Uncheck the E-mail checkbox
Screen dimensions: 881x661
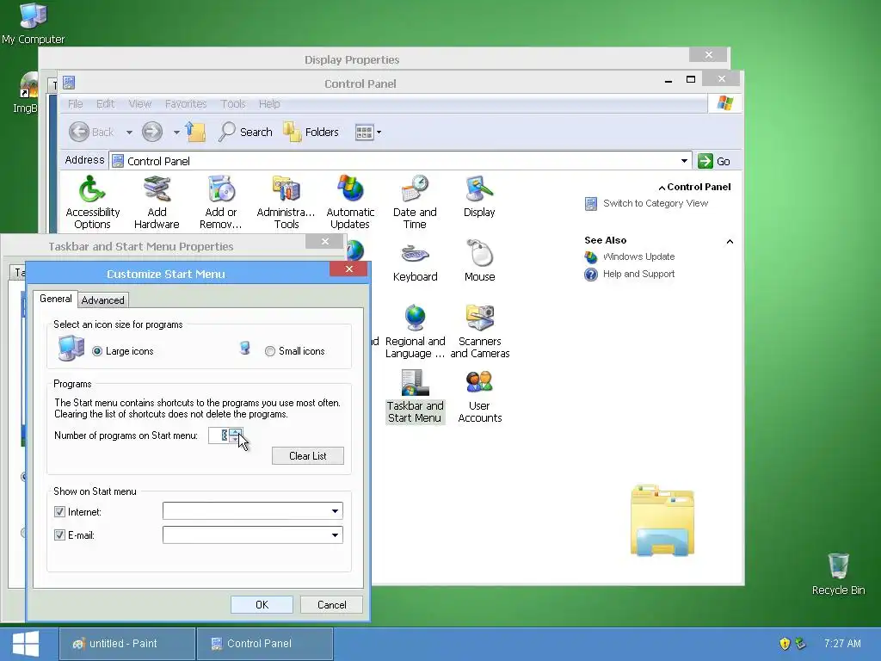pyautogui.click(x=59, y=535)
